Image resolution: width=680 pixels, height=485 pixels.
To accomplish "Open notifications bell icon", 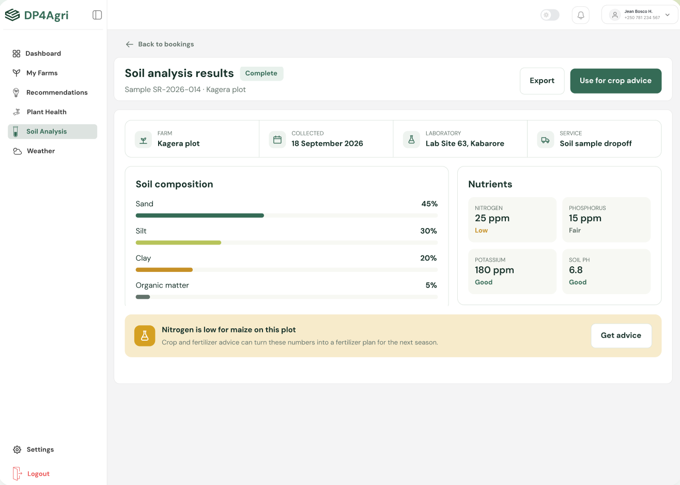I will pos(581,15).
